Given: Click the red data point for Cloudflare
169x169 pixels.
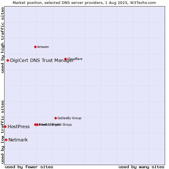Looking at the screenshot, I should click(x=65, y=59).
